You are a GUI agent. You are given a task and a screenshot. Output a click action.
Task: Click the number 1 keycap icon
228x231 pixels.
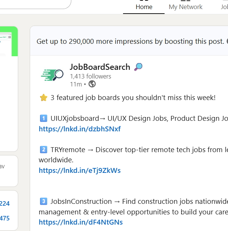[x=43, y=119]
